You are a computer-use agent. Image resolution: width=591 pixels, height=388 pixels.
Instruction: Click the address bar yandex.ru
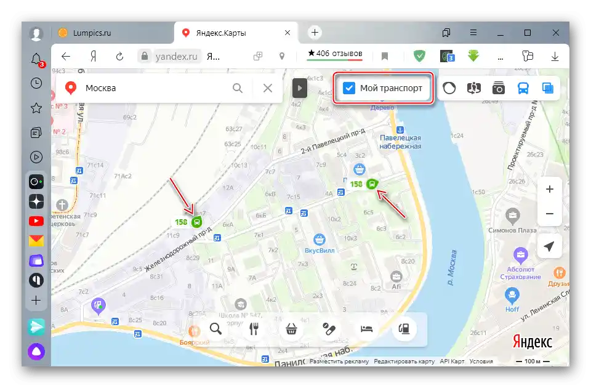coord(177,57)
